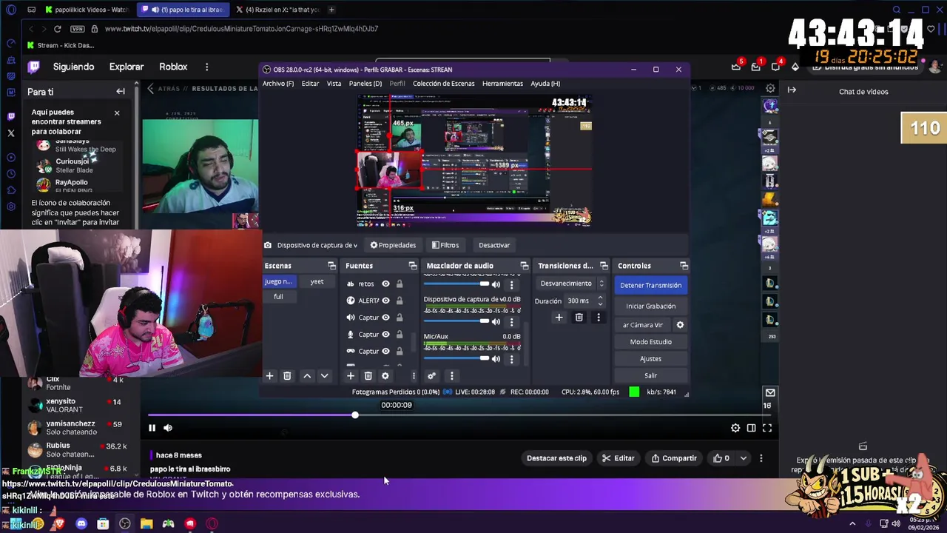The width and height of the screenshot is (947, 533).
Task: Go to Twitch home via logo
Action: tap(33, 67)
